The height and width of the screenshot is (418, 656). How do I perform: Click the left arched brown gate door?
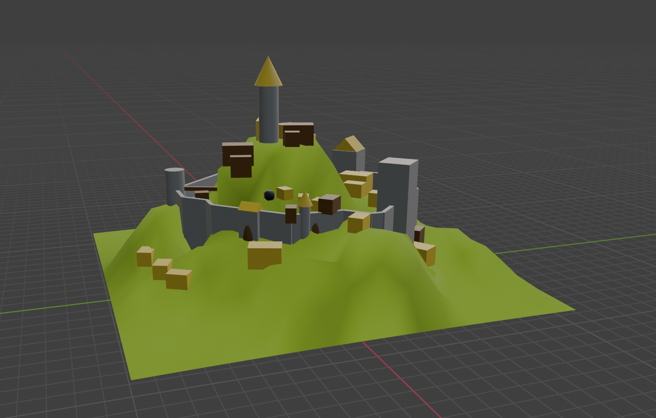click(248, 234)
